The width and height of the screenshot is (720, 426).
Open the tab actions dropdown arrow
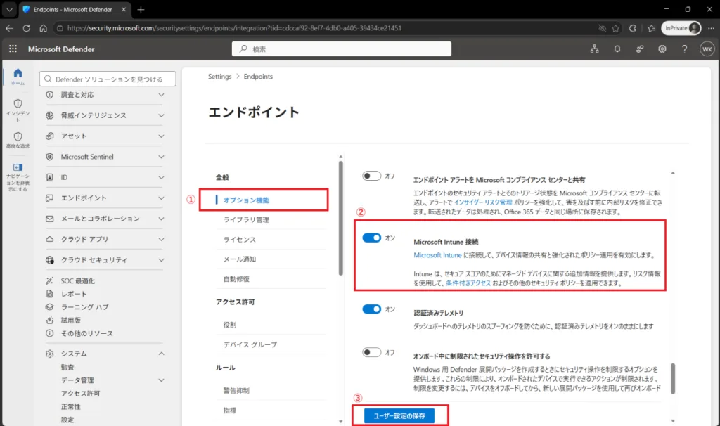click(x=10, y=10)
